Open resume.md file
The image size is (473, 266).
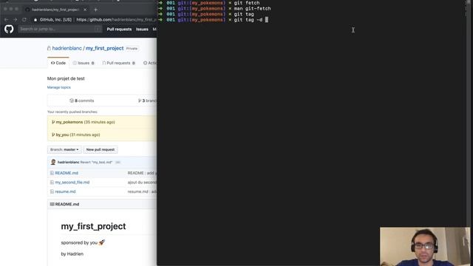coord(65,192)
